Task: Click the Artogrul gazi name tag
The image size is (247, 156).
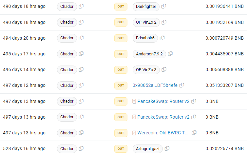Action: 148,148
